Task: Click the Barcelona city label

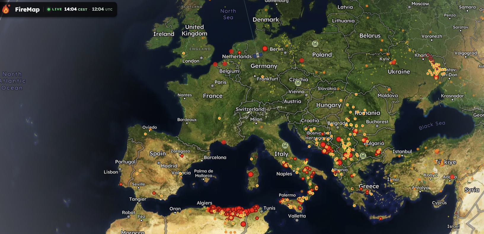Action: tap(215, 157)
